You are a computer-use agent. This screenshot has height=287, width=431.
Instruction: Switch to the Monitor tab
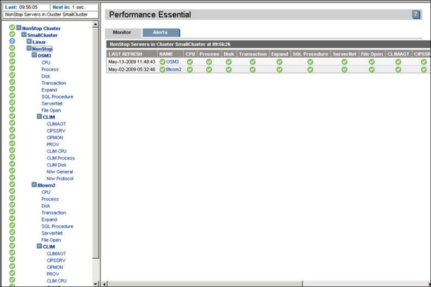[x=122, y=33]
